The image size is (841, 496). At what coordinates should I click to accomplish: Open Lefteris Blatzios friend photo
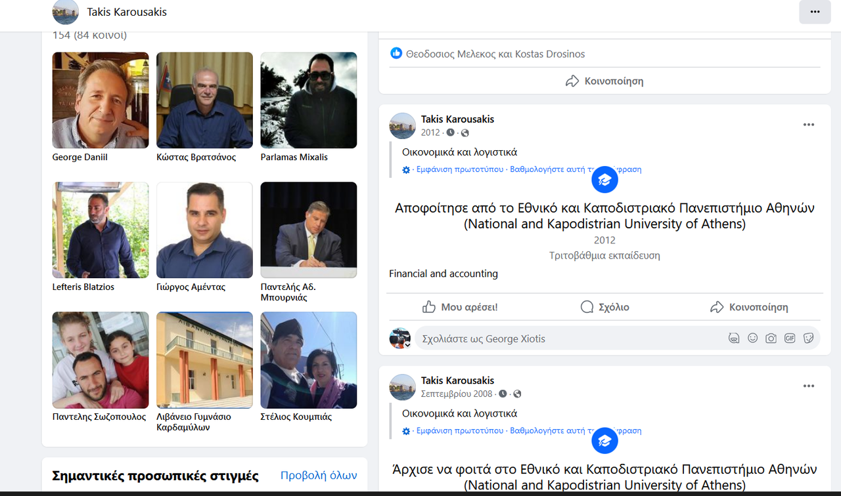(101, 230)
